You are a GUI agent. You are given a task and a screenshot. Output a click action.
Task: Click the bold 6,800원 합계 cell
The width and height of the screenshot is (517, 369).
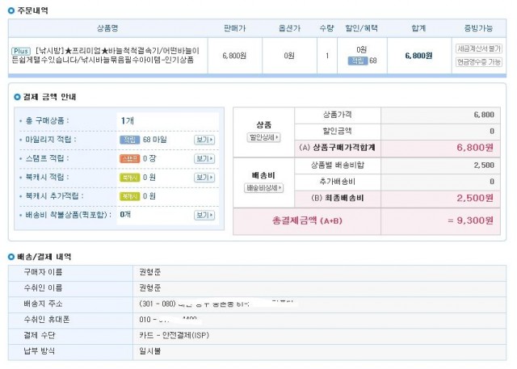click(x=418, y=56)
